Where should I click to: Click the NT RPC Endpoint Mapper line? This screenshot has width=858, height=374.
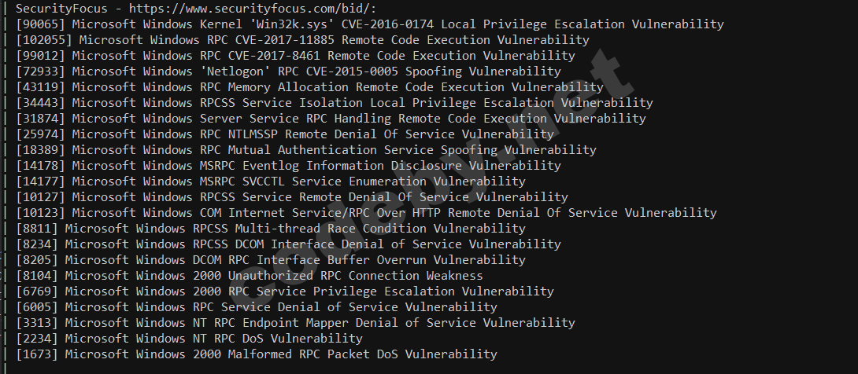click(320, 323)
